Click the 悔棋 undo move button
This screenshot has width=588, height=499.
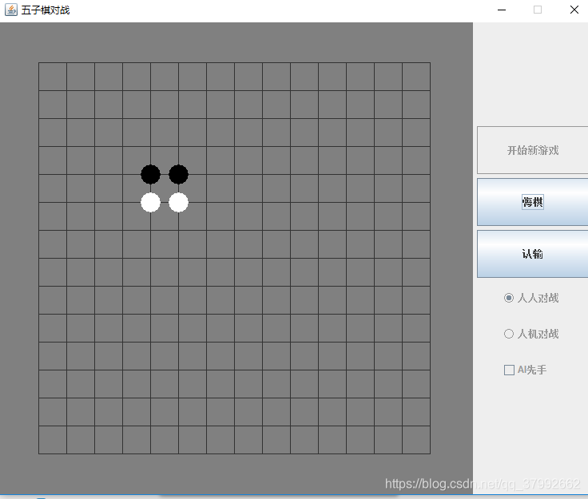pyautogui.click(x=533, y=202)
